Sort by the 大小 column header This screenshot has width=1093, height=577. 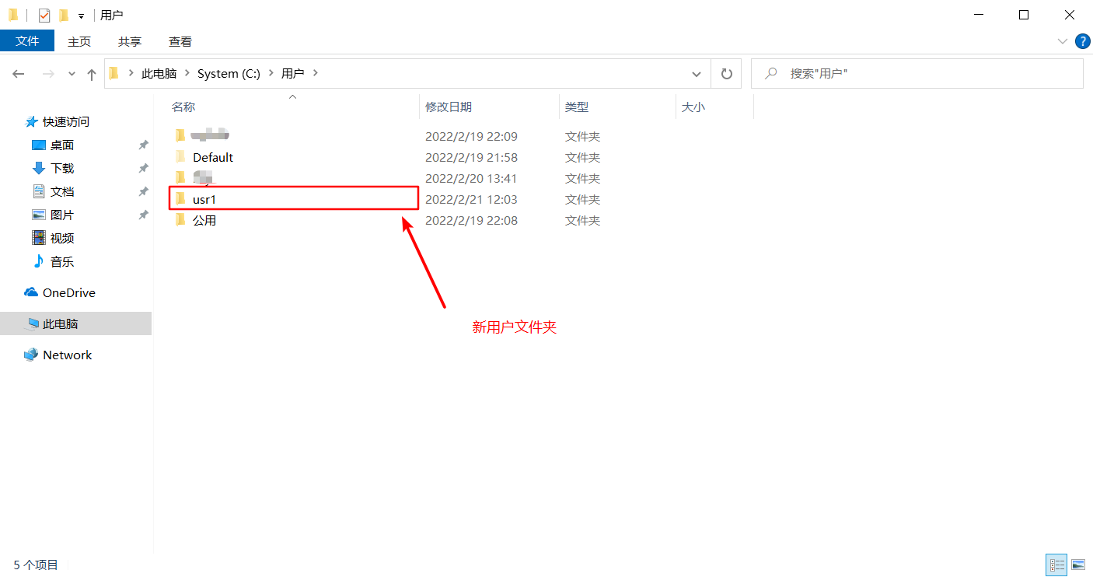(x=693, y=107)
